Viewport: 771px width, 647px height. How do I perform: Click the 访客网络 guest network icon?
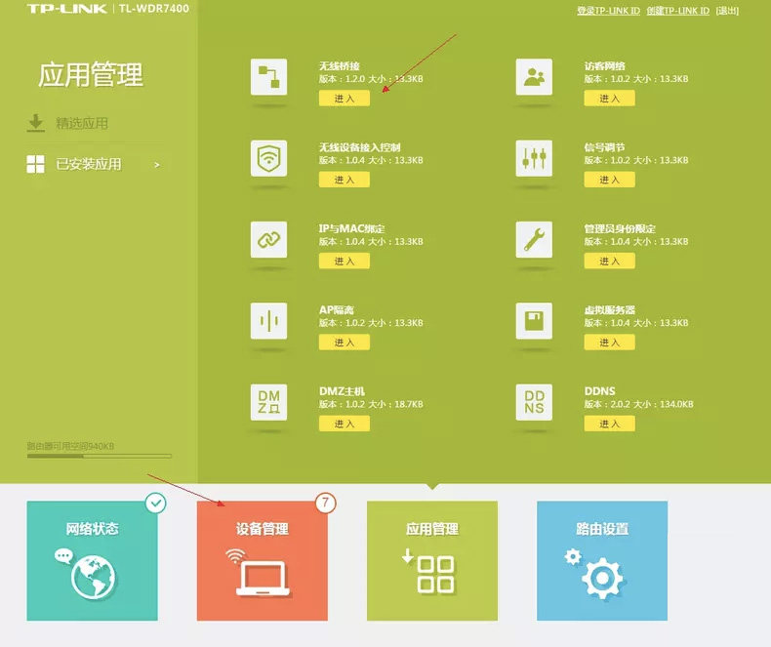(x=535, y=77)
